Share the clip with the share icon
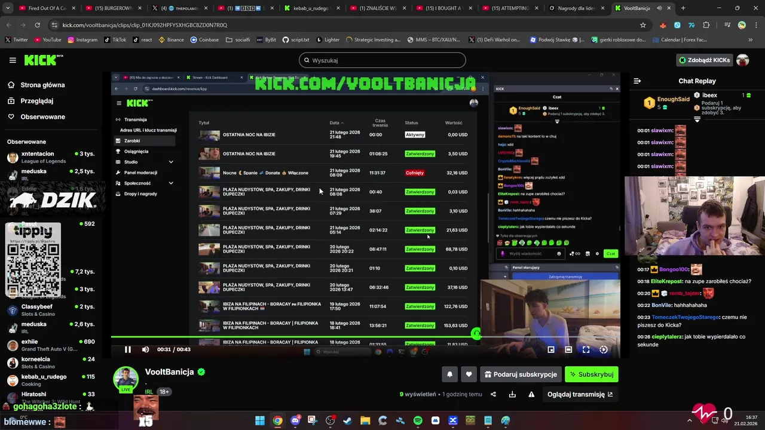765x430 pixels. tap(493, 394)
